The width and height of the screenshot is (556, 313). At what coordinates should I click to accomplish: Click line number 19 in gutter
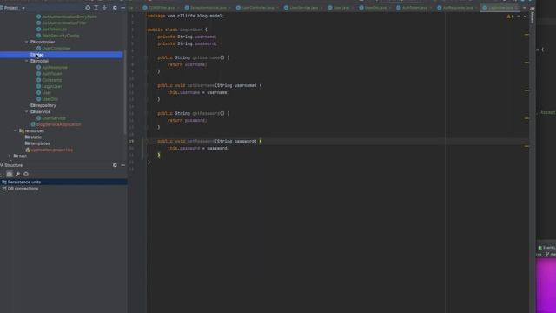coord(131,141)
